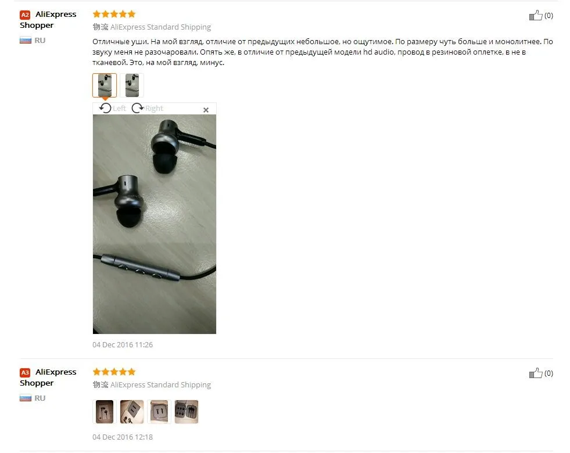Image resolution: width=570 pixels, height=453 pixels.
Task: Open second thumbnail in second review
Action: [x=132, y=412]
